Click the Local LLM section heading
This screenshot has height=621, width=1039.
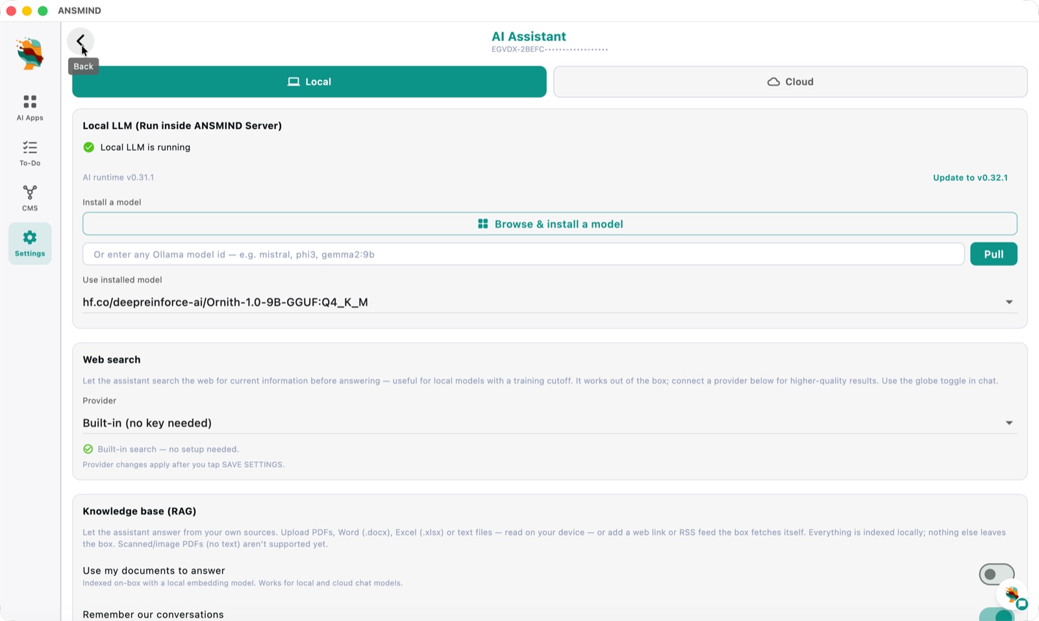click(182, 126)
